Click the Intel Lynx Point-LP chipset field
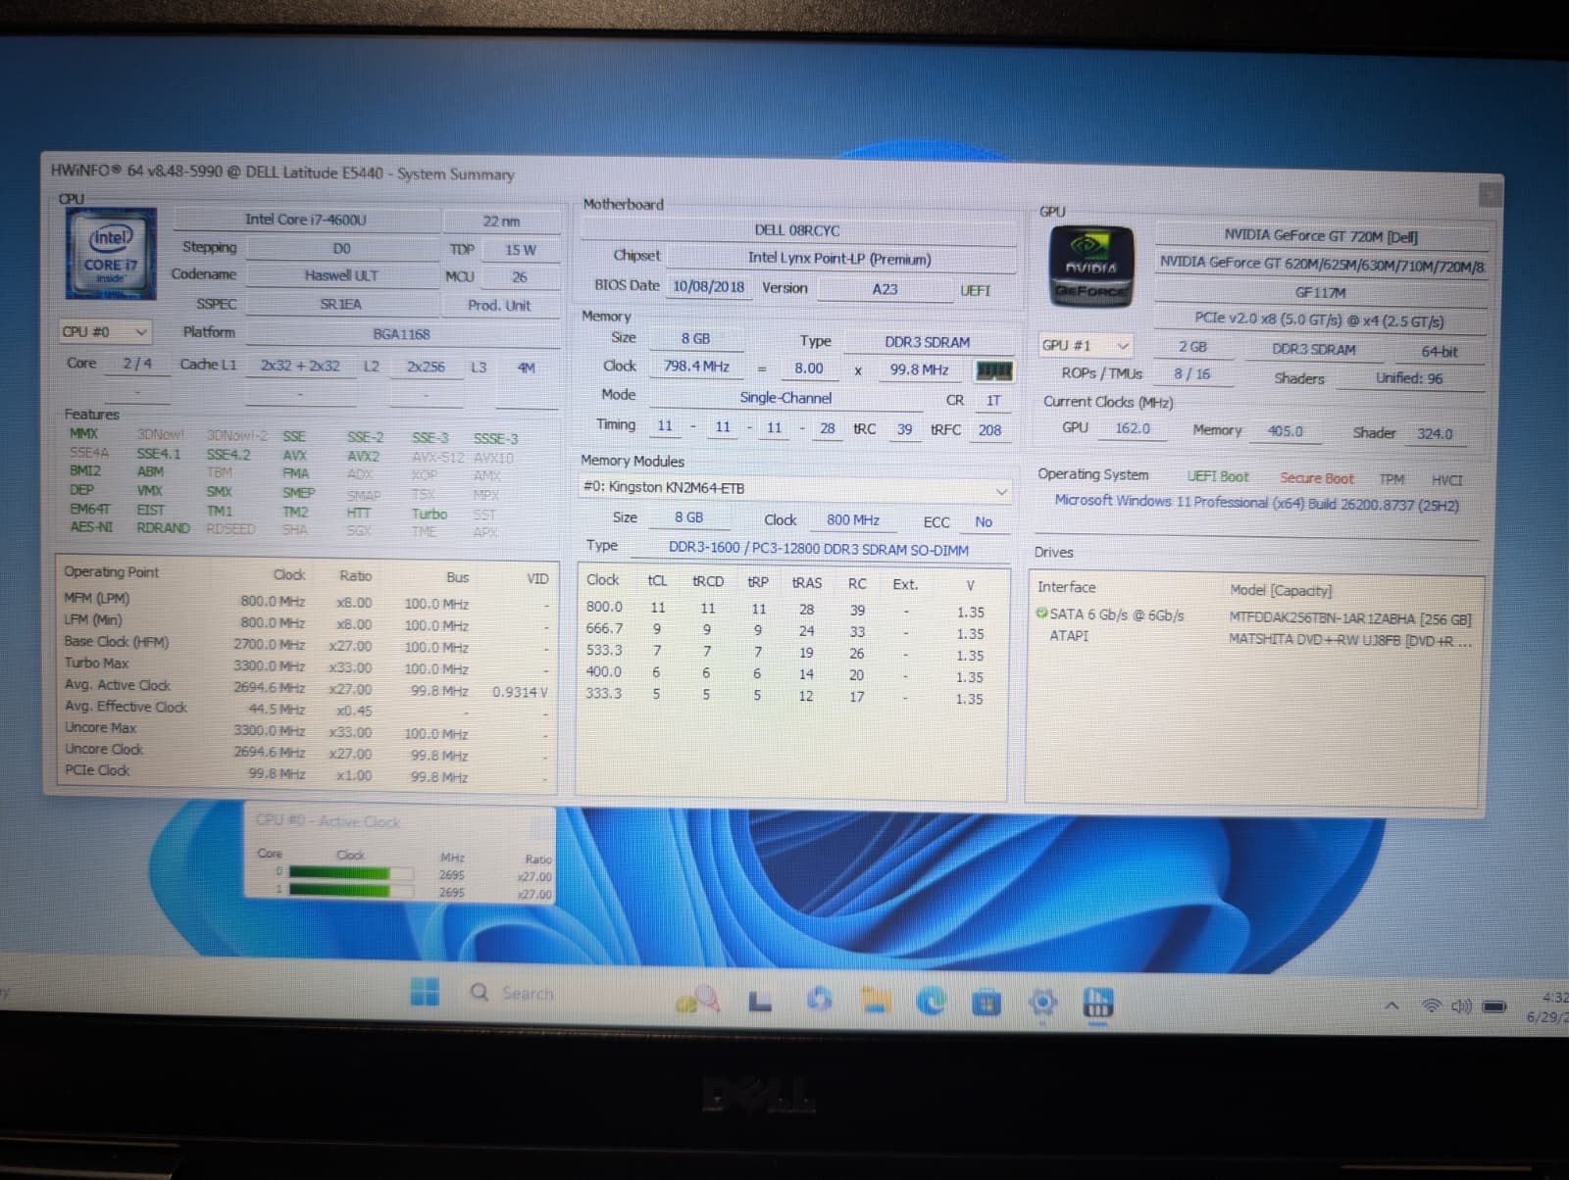Screen dimensions: 1569x1180 [x=839, y=259]
